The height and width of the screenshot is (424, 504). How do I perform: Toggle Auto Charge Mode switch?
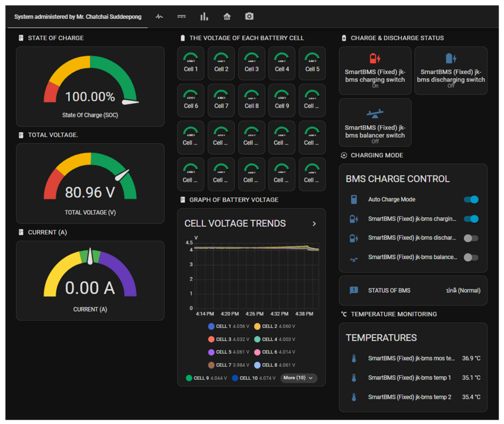coord(471,199)
